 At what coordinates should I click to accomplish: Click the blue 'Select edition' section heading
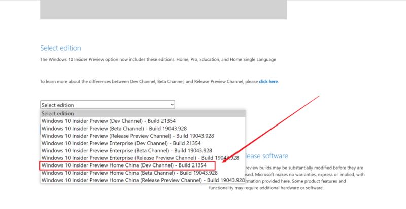pyautogui.click(x=60, y=48)
